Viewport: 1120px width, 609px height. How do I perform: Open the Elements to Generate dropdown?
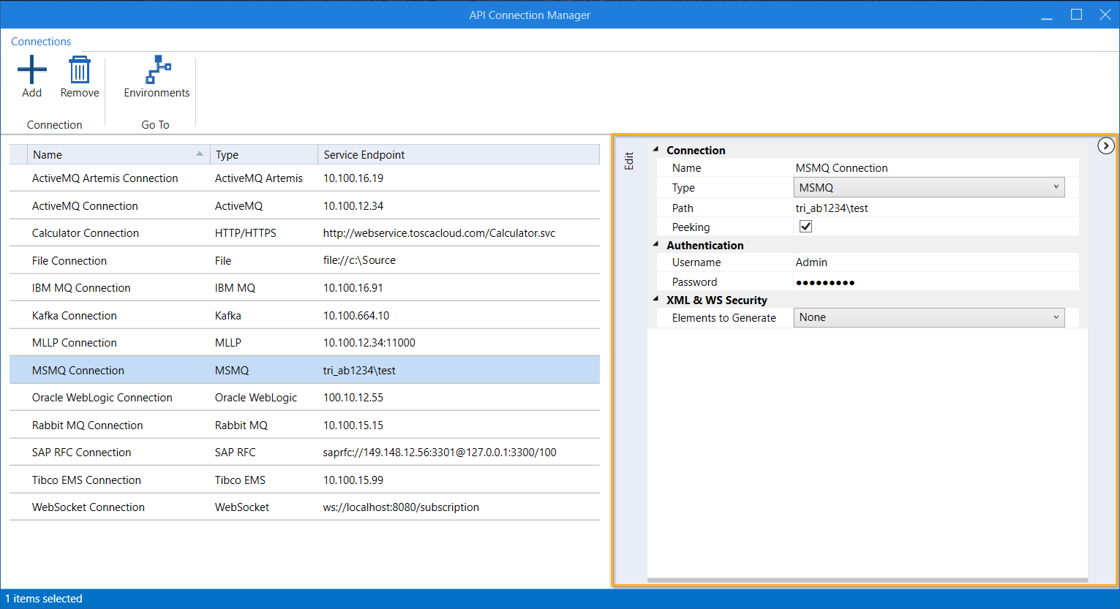coord(928,317)
